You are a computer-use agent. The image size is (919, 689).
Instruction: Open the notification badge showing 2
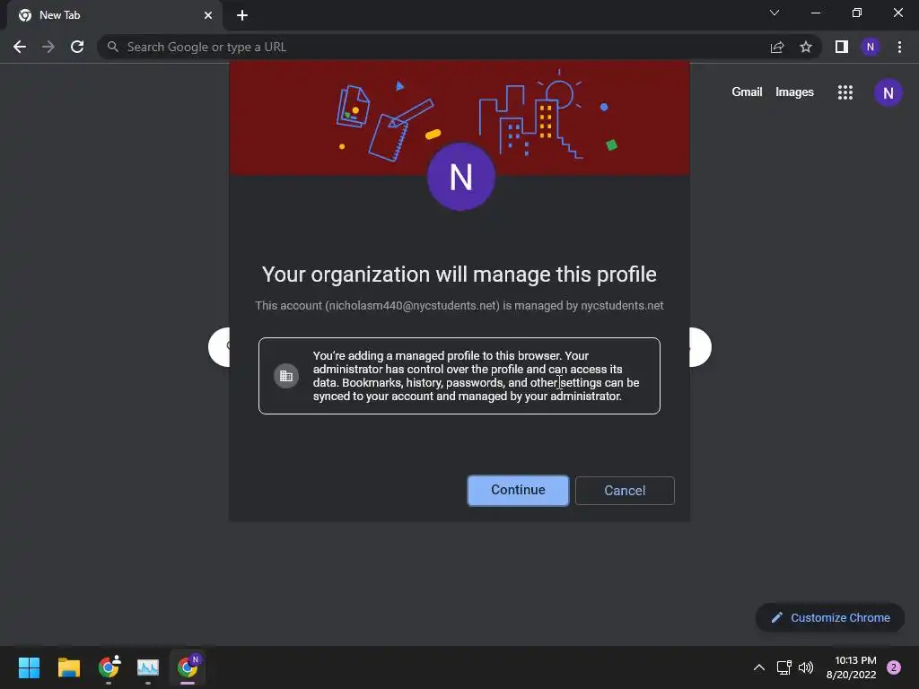coord(894,667)
